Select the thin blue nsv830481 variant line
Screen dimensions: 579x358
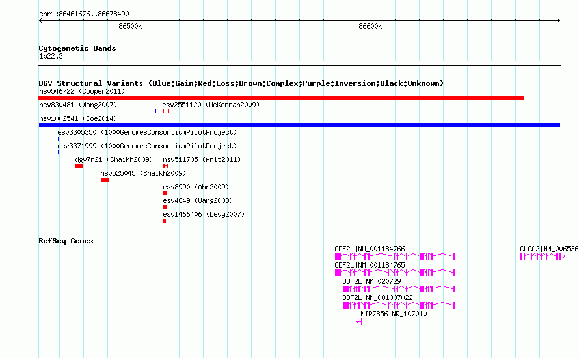coord(98,111)
